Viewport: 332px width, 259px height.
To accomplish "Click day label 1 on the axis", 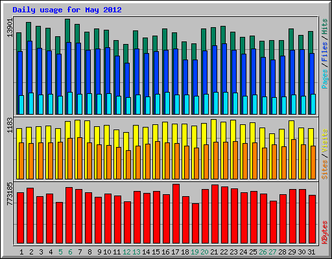I will (x=21, y=252).
